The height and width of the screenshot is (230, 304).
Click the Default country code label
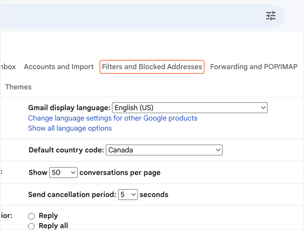pyautogui.click(x=66, y=150)
